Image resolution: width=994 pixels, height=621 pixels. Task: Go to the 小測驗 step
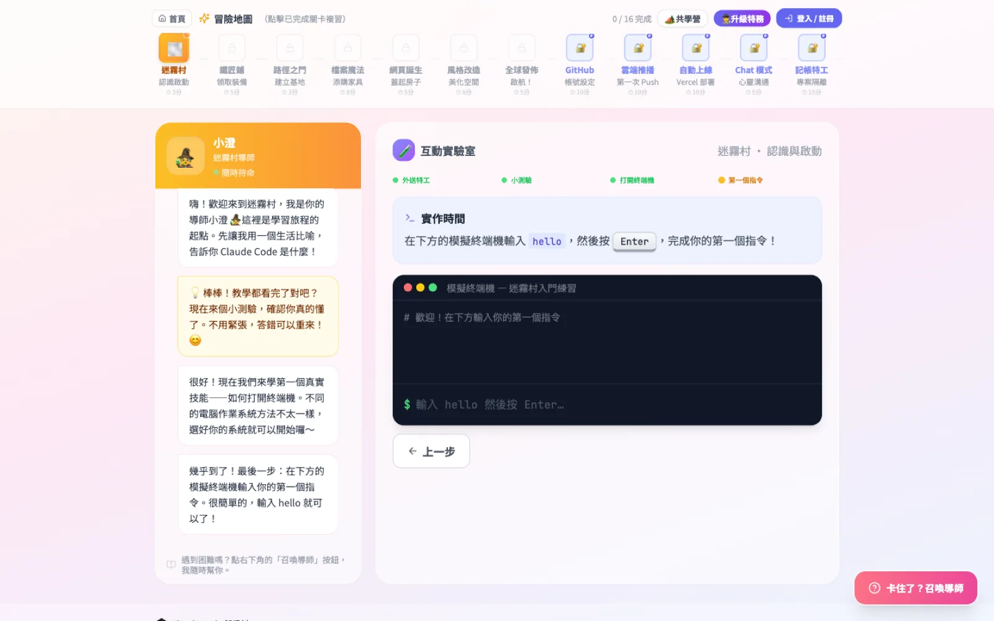coord(517,180)
